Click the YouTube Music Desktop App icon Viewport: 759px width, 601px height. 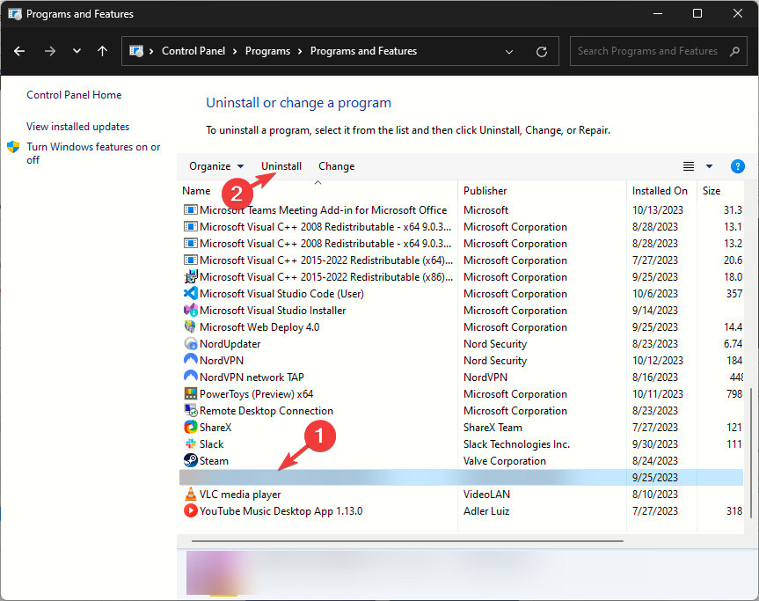point(191,510)
